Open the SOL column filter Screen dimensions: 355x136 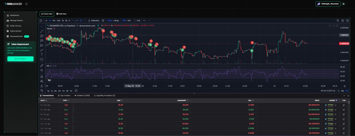(253, 101)
